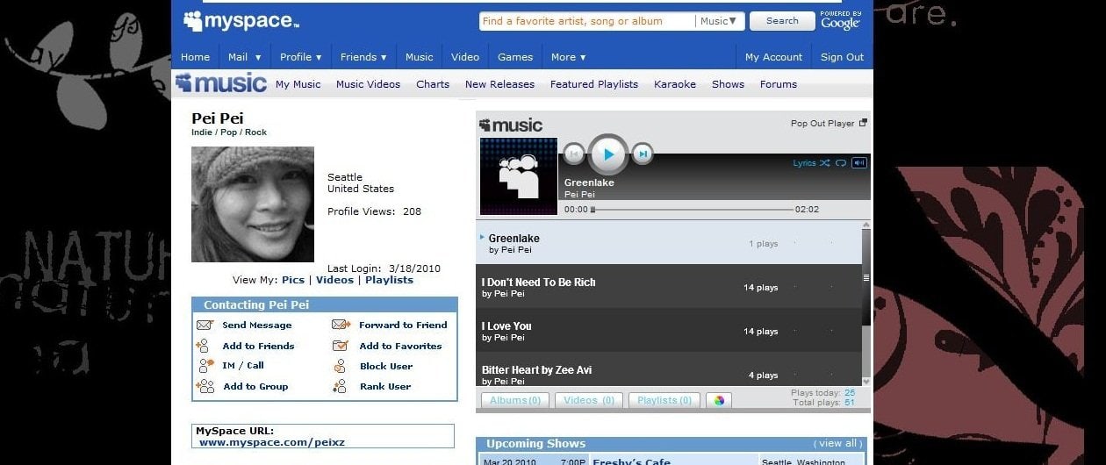This screenshot has width=1106, height=465.
Task: Click the Search button
Action: pos(782,21)
